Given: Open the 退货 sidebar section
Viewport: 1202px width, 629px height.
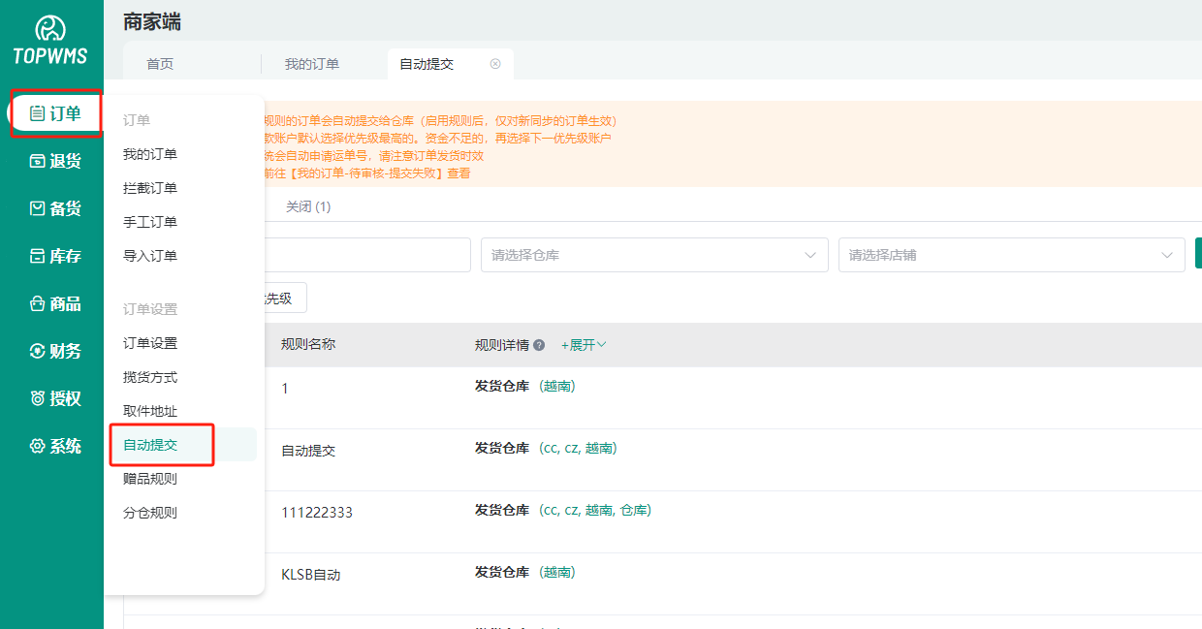Looking at the screenshot, I should [55, 161].
